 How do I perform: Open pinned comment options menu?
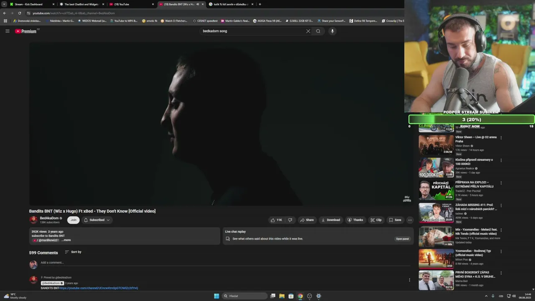pos(410,280)
